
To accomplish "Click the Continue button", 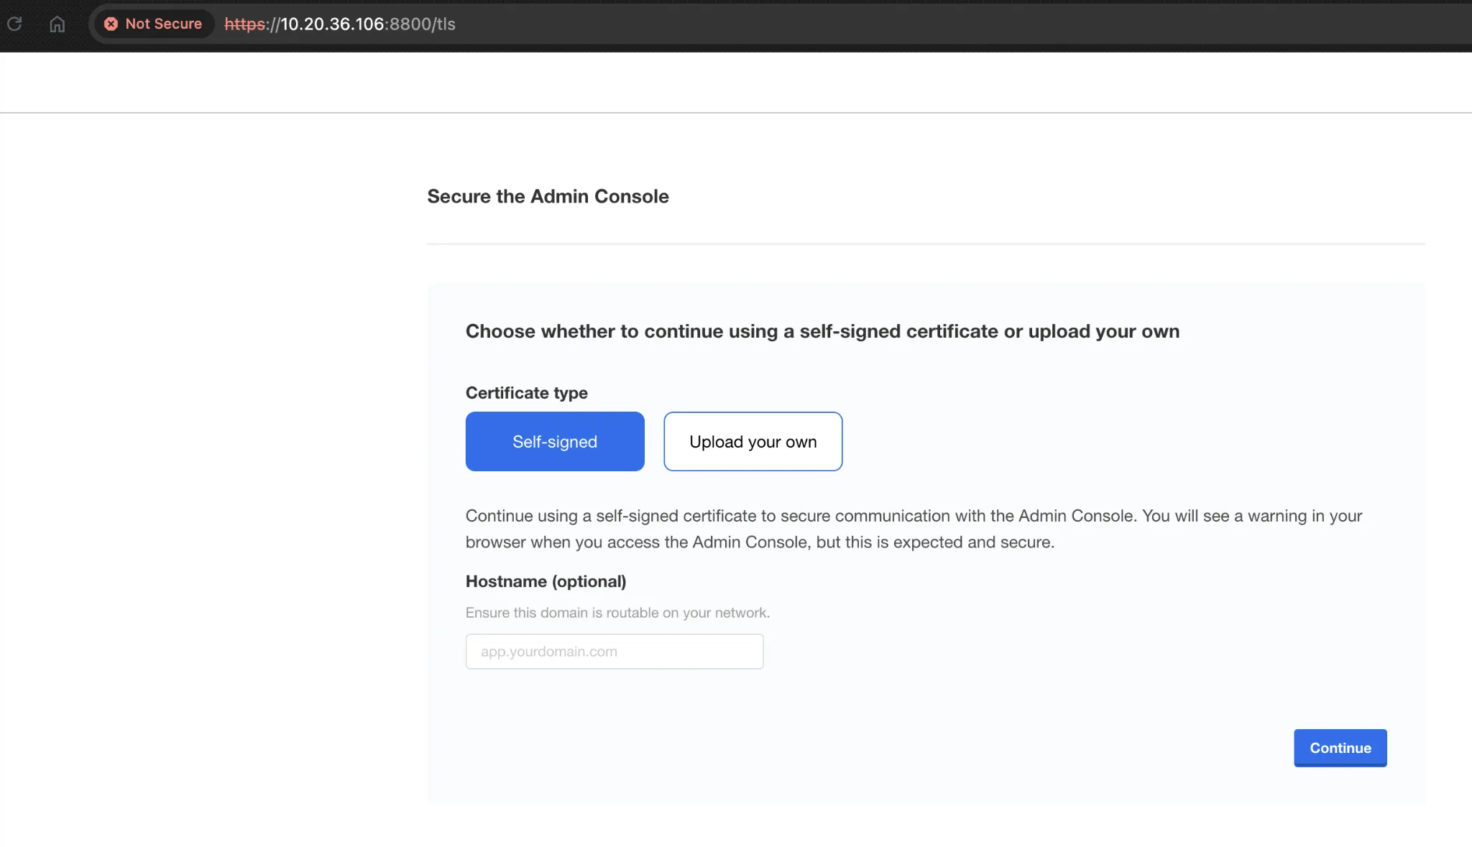I will coord(1340,748).
